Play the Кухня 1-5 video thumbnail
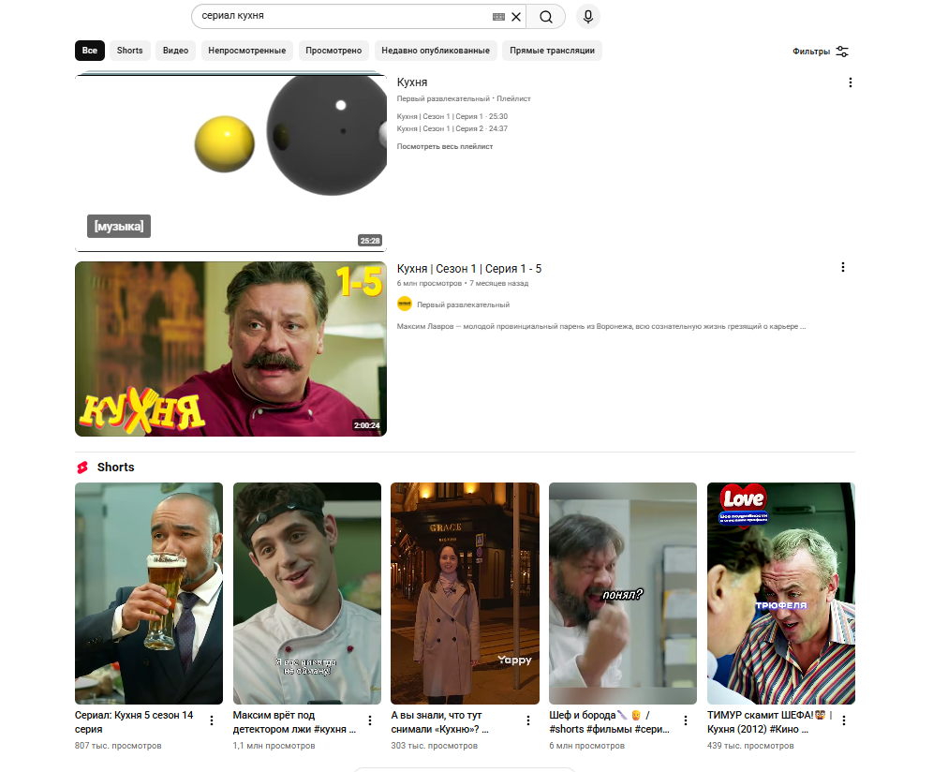The width and height of the screenshot is (948, 772). tap(230, 349)
